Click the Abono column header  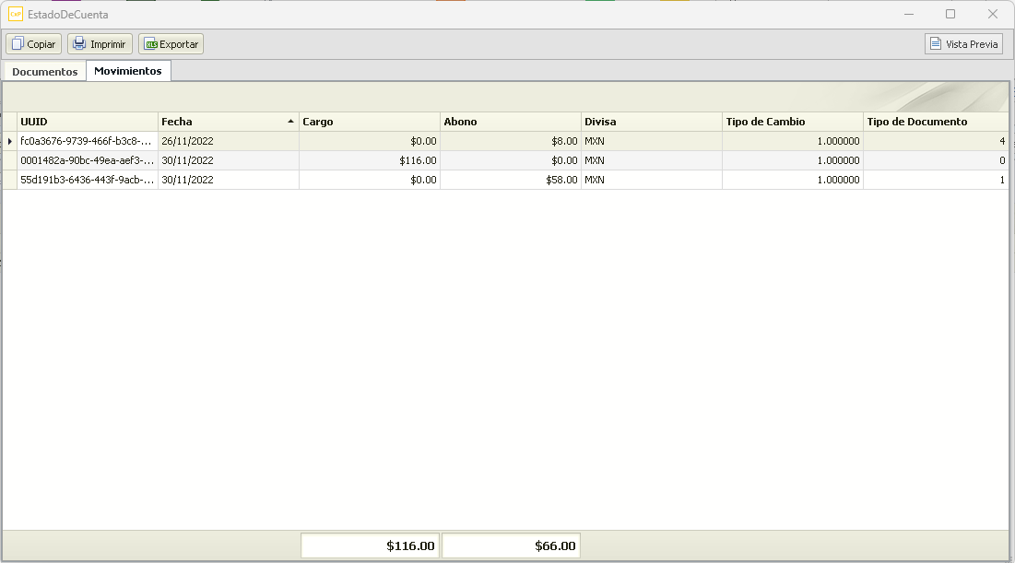click(510, 122)
